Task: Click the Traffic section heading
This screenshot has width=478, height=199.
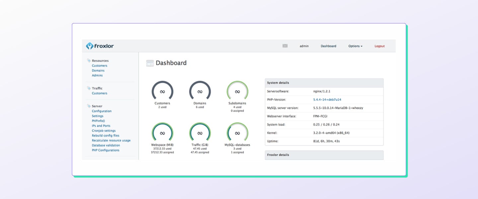Action: [97, 88]
